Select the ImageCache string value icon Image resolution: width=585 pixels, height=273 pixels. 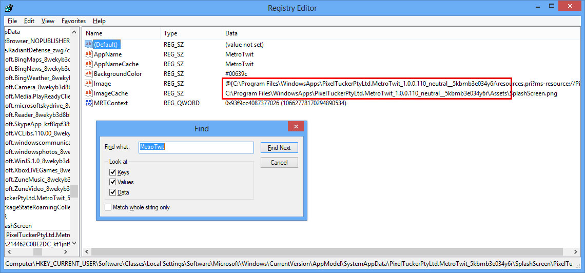[x=88, y=93]
